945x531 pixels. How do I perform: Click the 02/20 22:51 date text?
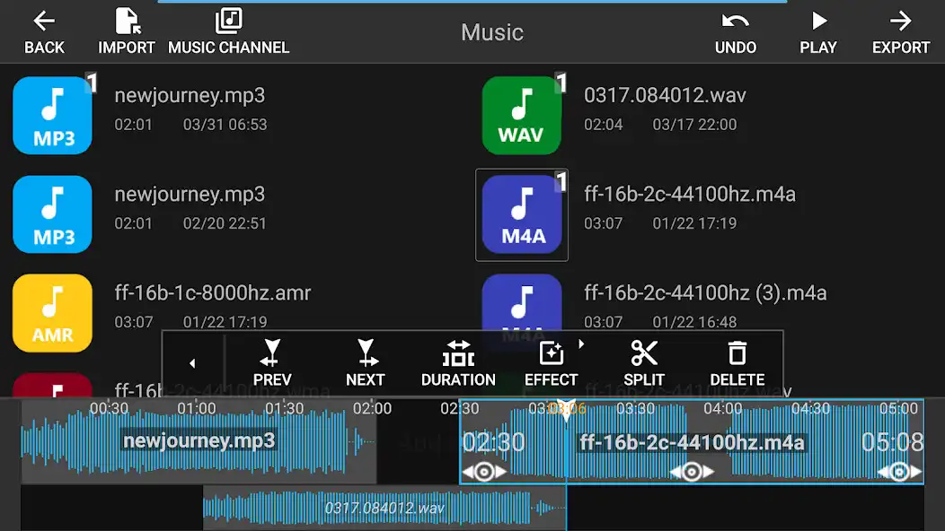225,223
